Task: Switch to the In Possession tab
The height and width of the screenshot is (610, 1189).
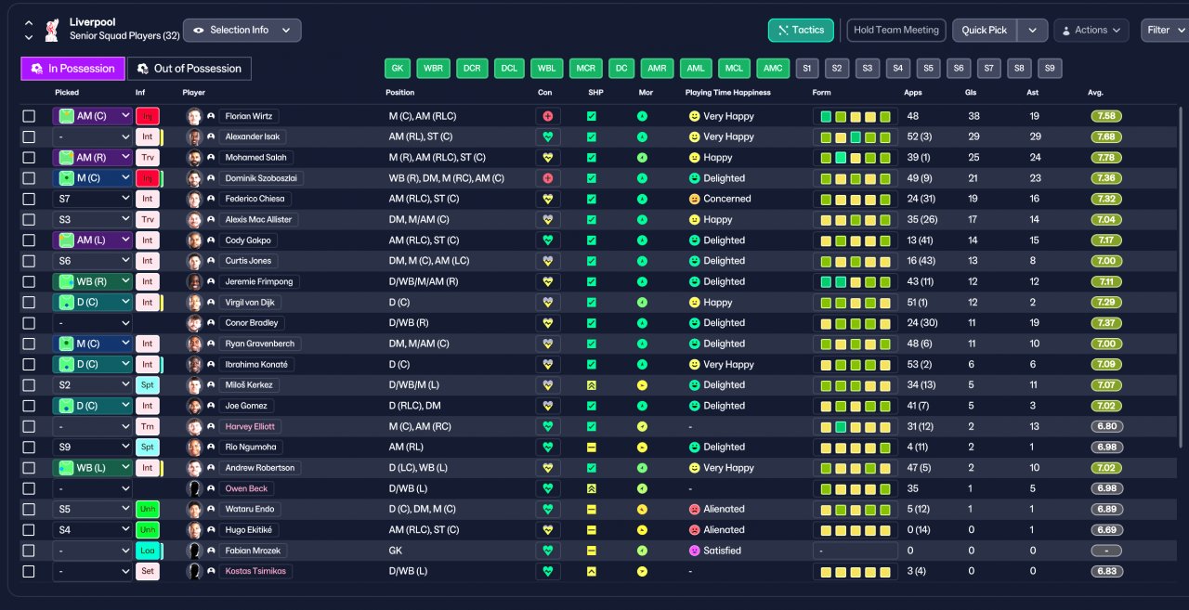Action: pos(72,69)
